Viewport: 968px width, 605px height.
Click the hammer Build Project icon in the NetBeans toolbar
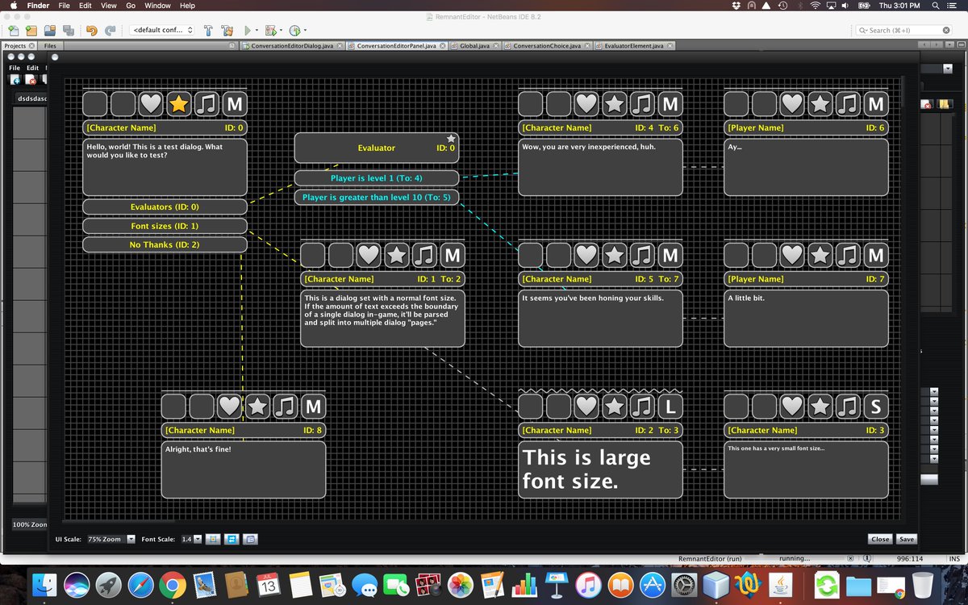[207, 30]
